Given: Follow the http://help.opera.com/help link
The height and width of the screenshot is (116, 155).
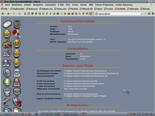Looking at the screenshot, I should pyautogui.click(x=76, y=89).
